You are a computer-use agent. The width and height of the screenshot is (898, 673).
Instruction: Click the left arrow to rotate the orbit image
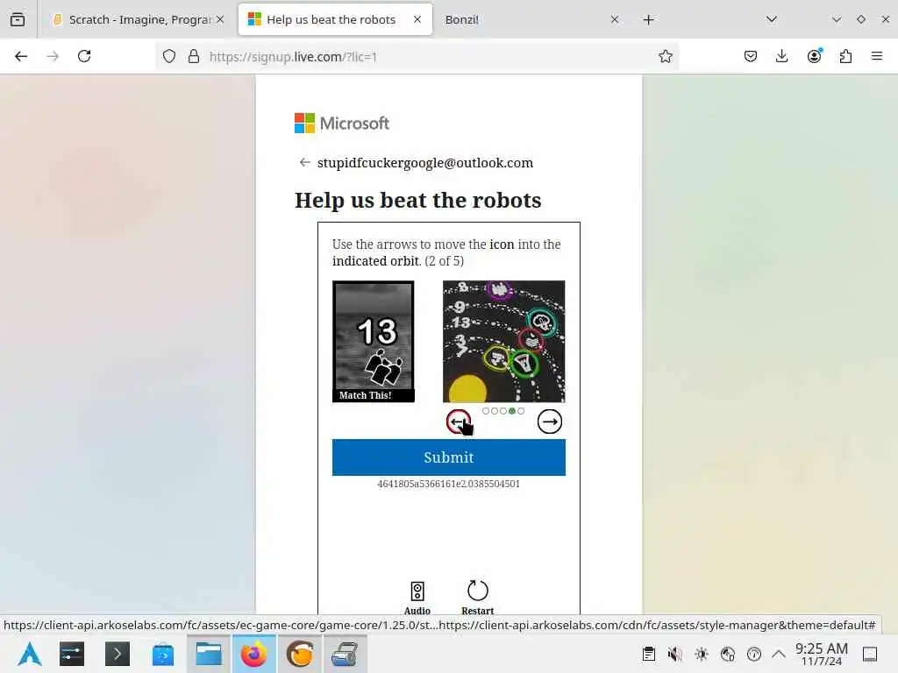click(x=458, y=422)
